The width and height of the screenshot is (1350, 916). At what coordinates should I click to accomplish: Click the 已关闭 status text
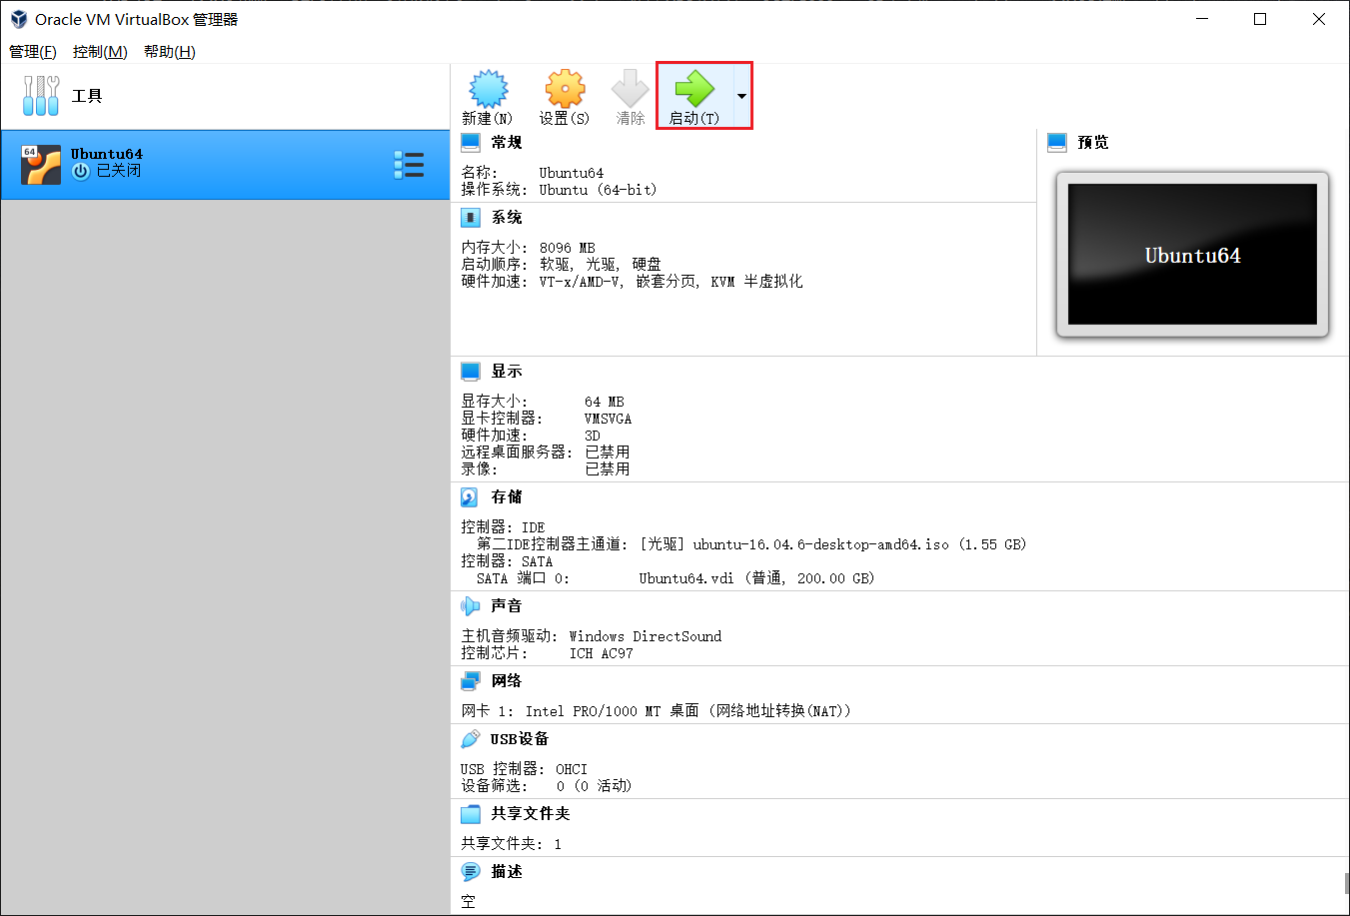pos(119,171)
